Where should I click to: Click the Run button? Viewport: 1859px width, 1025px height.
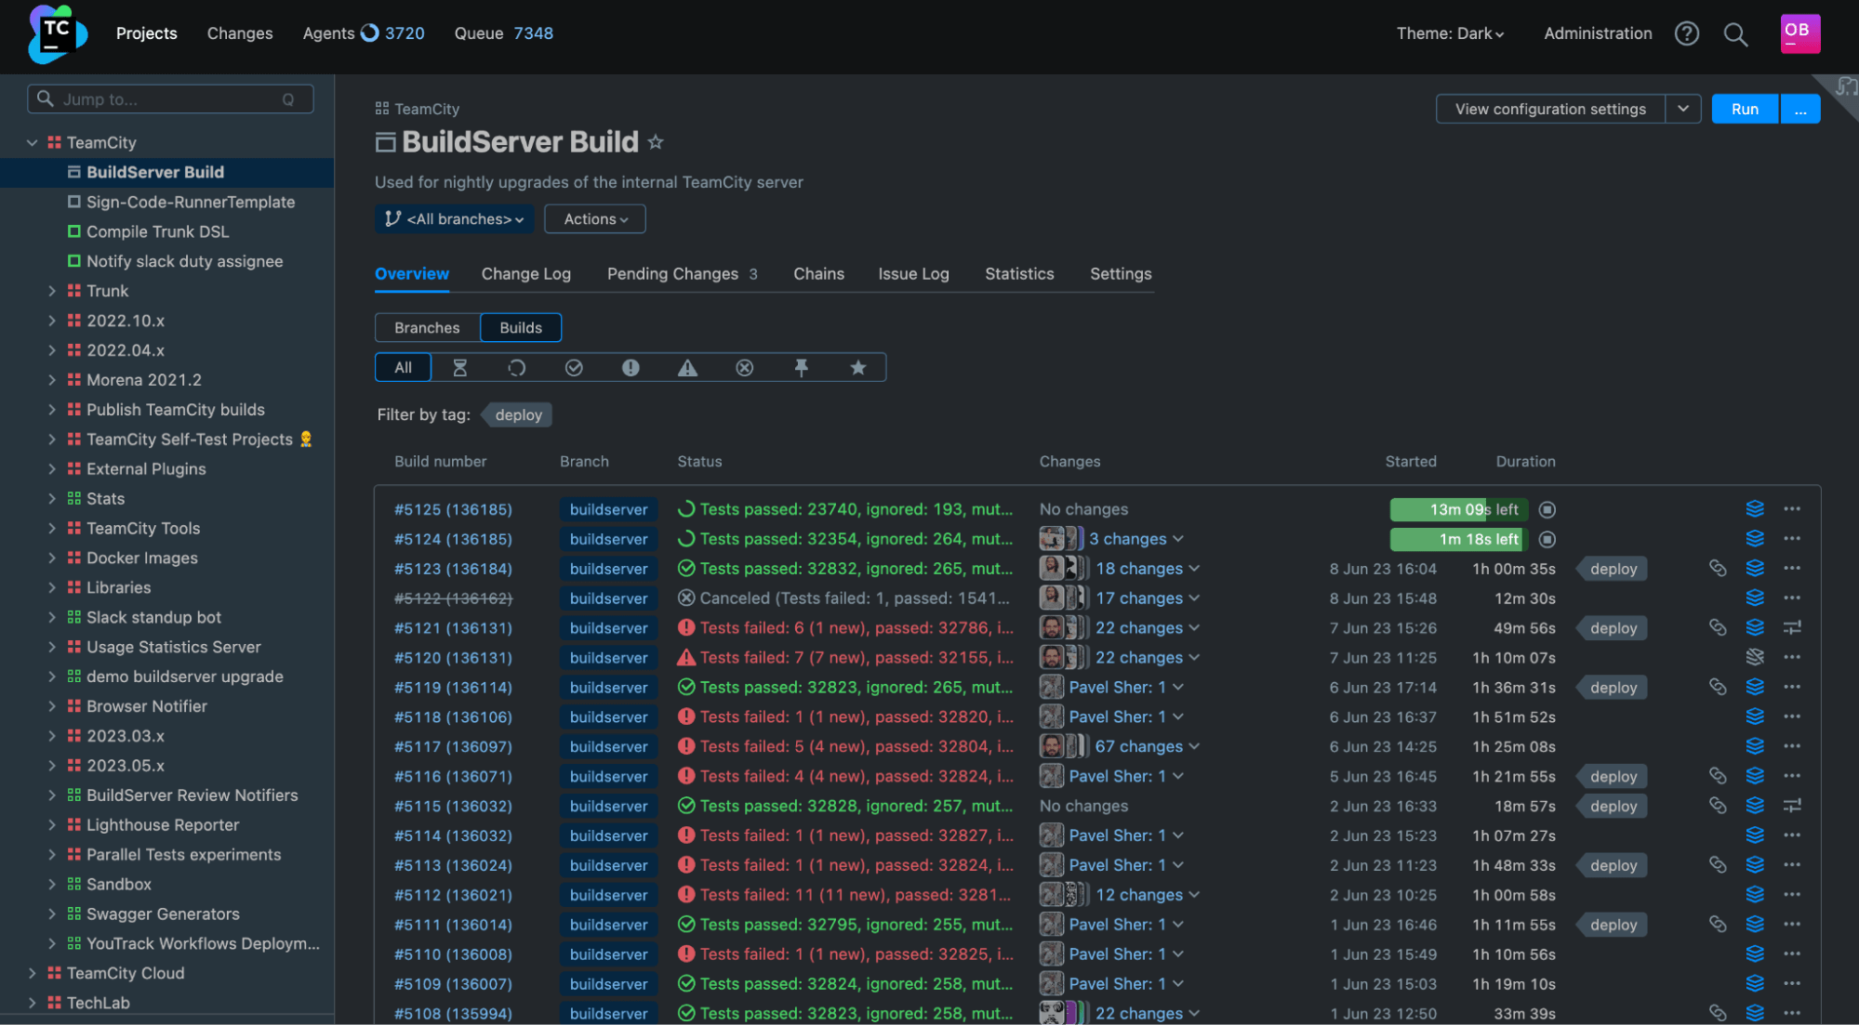pyautogui.click(x=1745, y=109)
